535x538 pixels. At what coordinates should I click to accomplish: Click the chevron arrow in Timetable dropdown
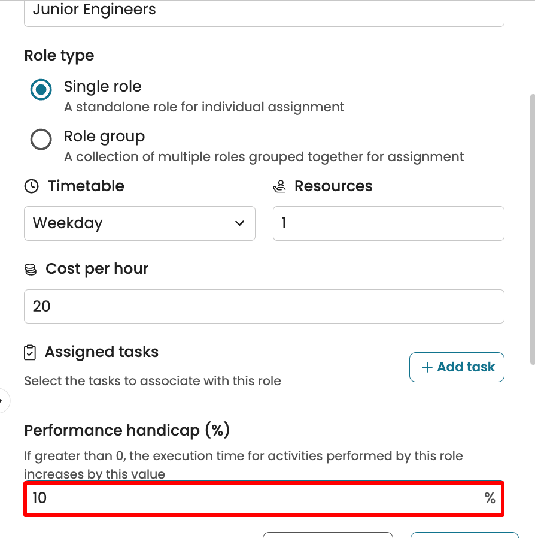click(x=240, y=223)
